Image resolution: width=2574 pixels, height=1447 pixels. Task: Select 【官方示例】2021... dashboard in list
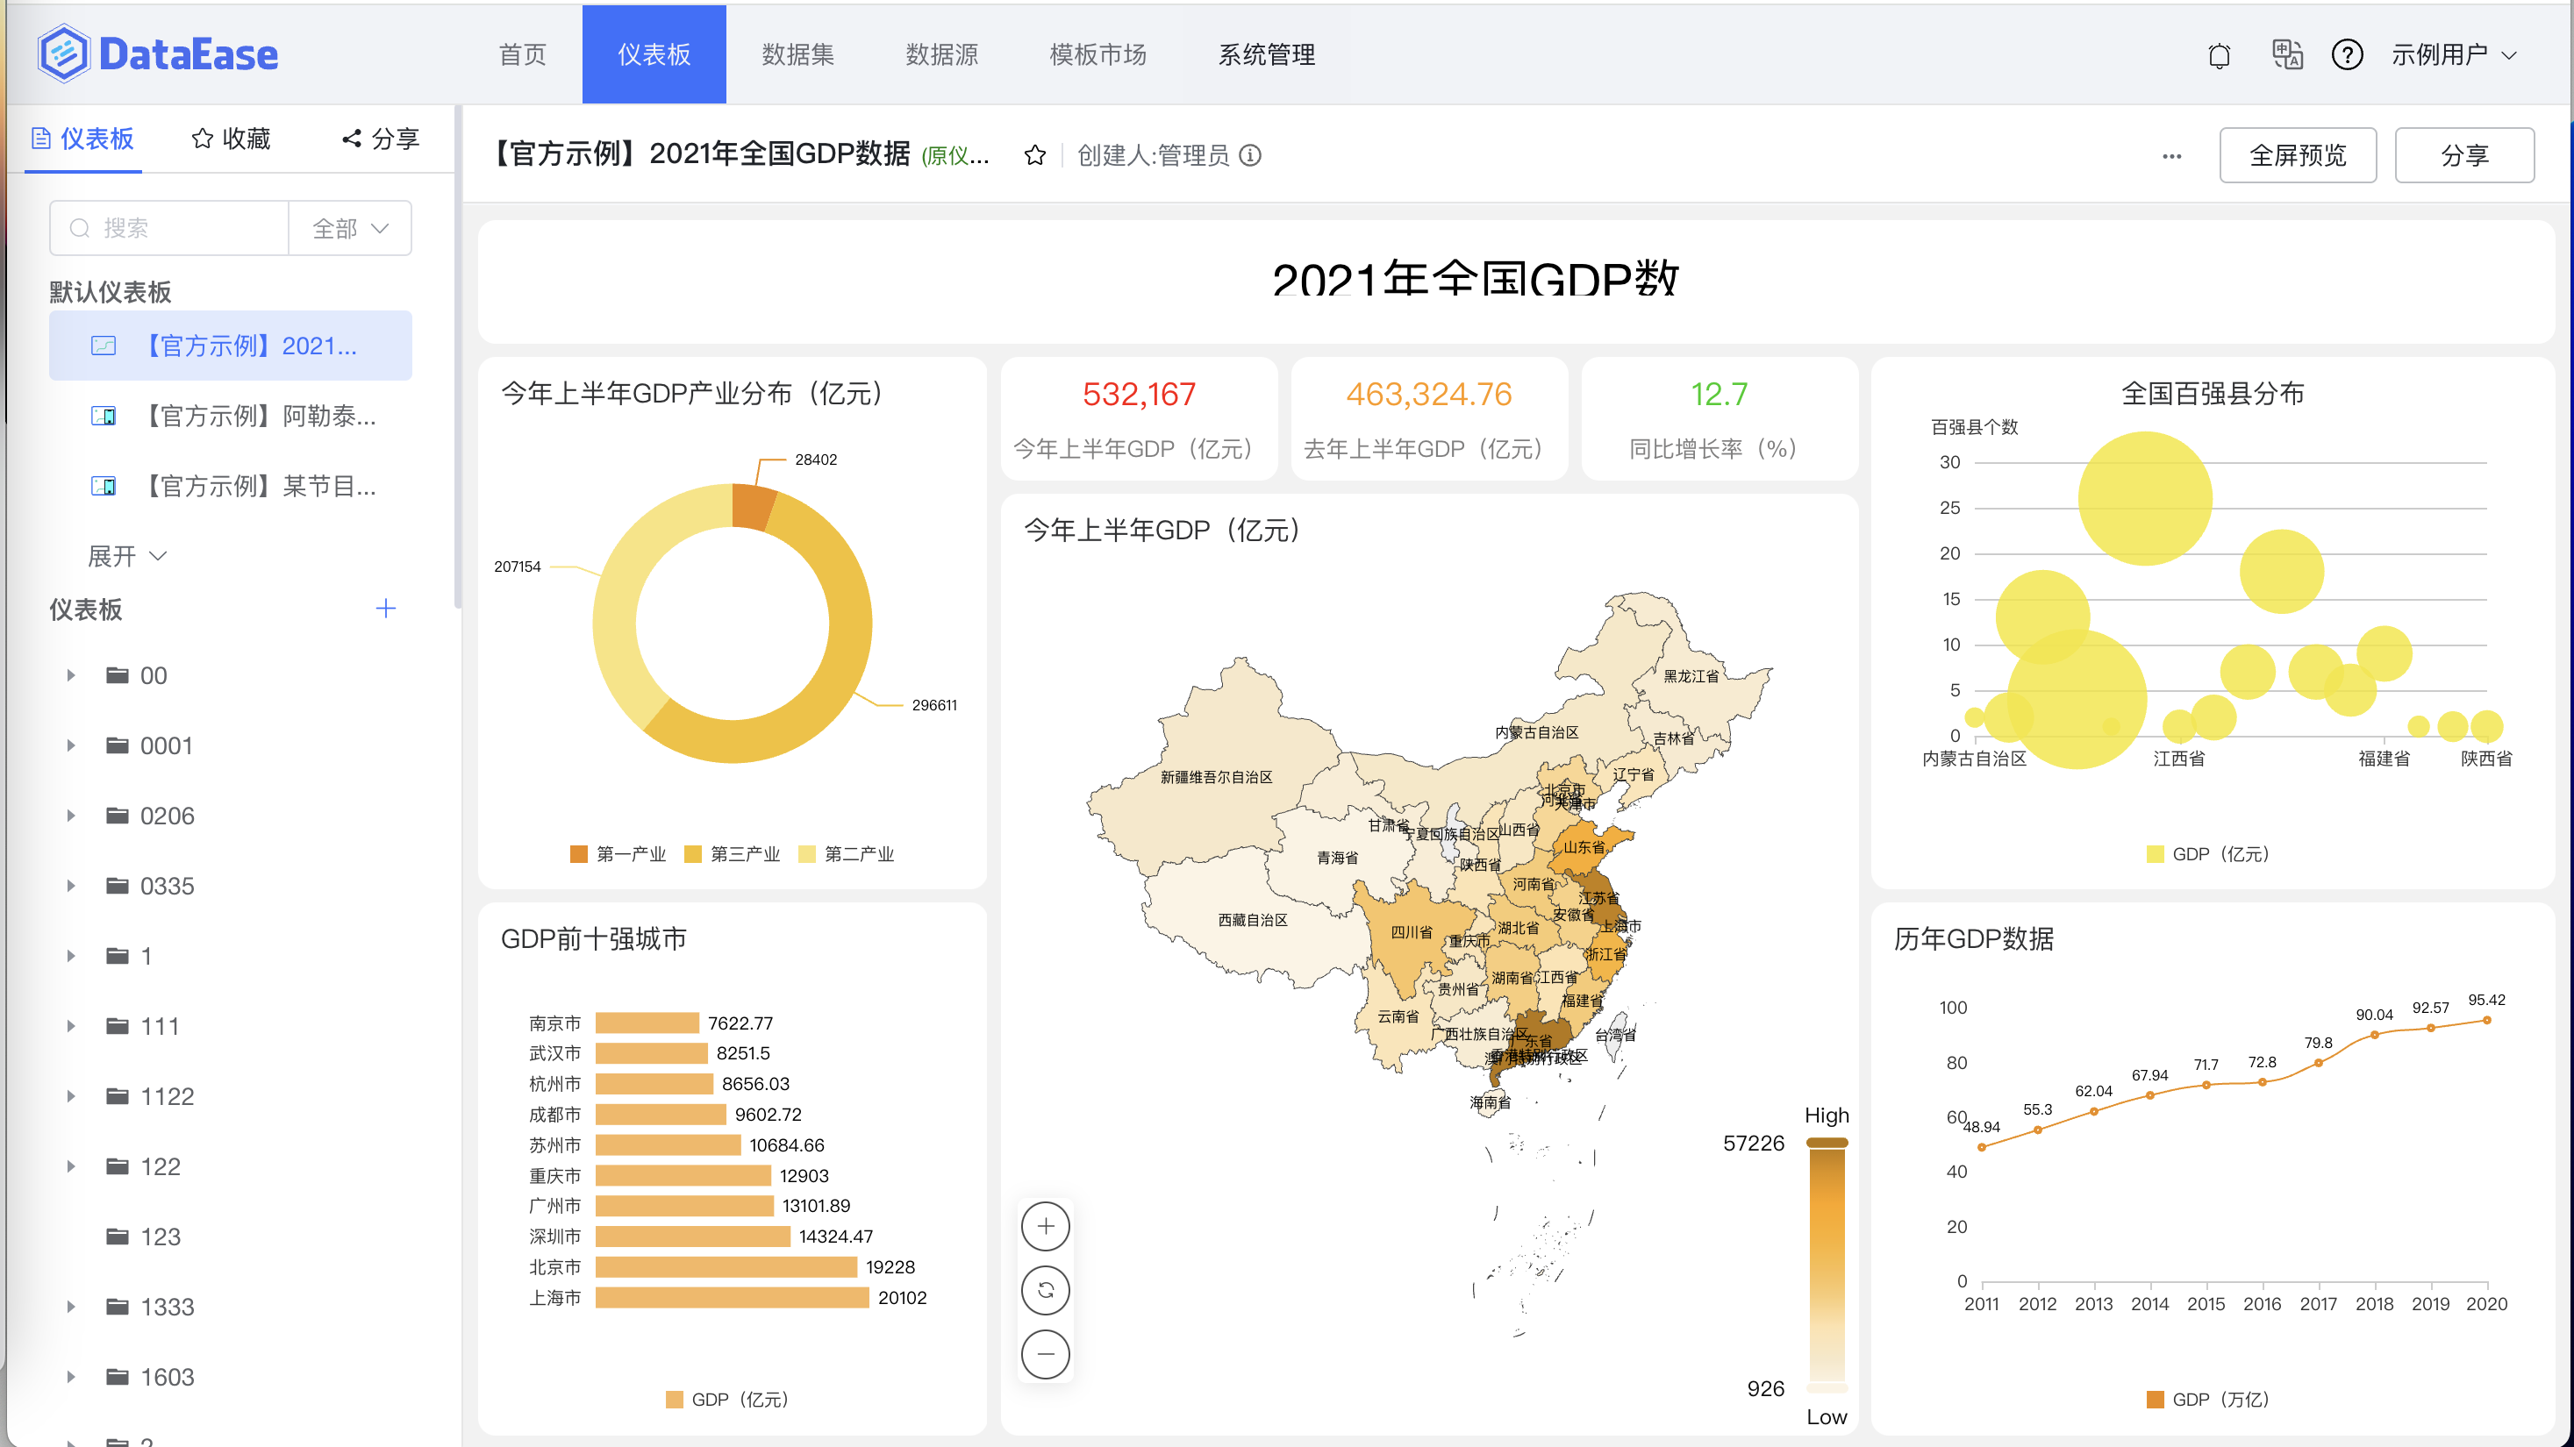pyautogui.click(x=231, y=346)
